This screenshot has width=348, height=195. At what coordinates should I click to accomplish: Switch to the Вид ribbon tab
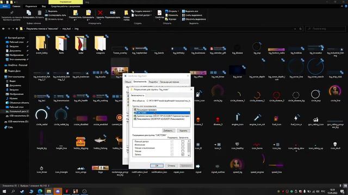click(43, 6)
